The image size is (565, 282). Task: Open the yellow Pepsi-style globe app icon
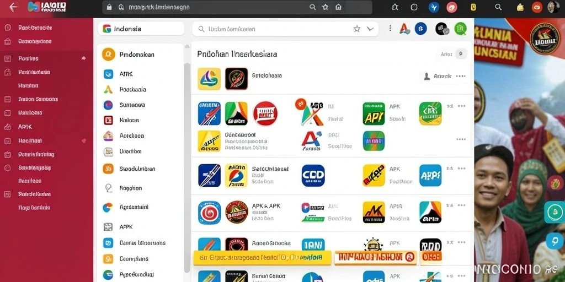click(236, 176)
